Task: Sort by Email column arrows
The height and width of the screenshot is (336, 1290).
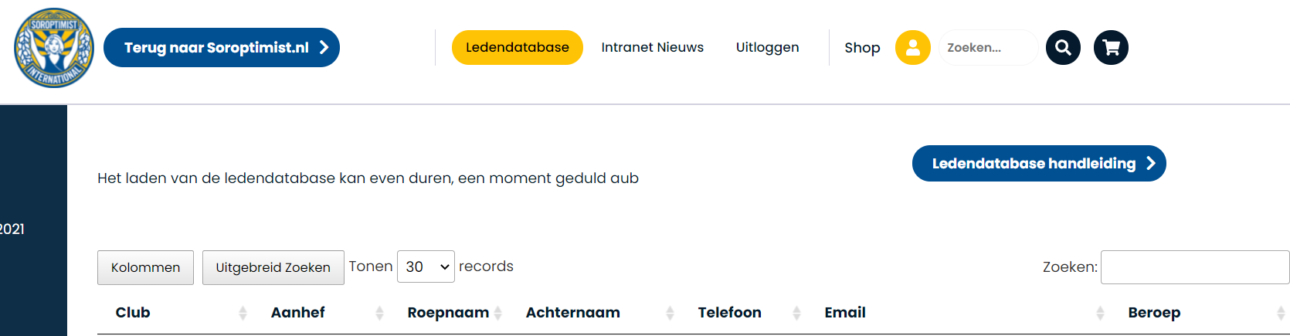Action: coord(1100,313)
